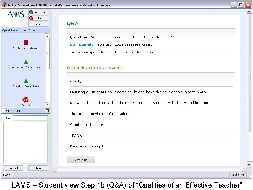Click the zotero status bar label
253x190 pixels.
(x=238, y=175)
